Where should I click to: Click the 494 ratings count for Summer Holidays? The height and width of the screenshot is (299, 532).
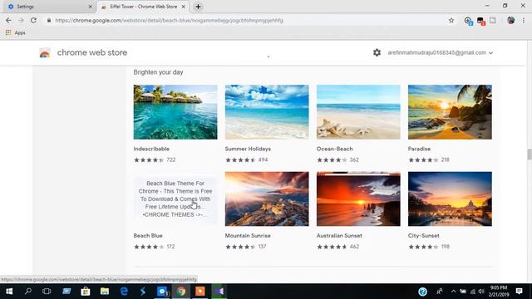click(x=263, y=159)
